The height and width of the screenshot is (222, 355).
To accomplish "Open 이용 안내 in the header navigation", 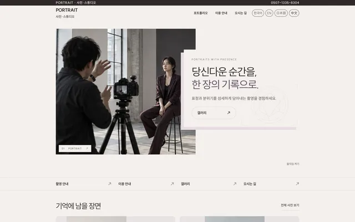I will tap(221, 13).
